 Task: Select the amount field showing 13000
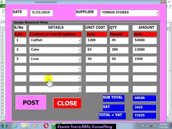click(144, 50)
